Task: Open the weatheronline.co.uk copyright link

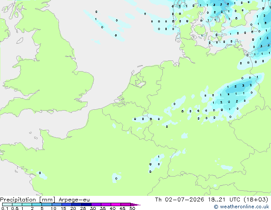Action: pyautogui.click(x=242, y=207)
